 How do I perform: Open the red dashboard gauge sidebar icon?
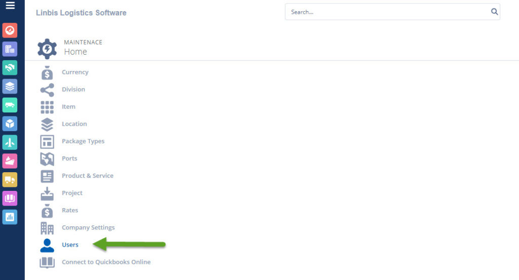pos(10,30)
